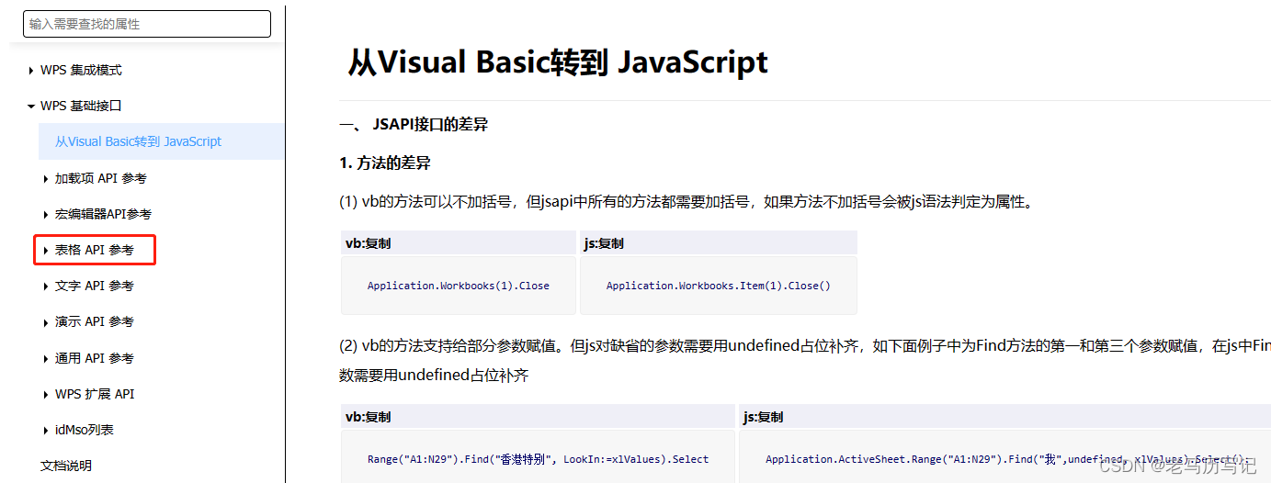Click code Application.Workbooks.Item(1).Close()
This screenshot has height=483, width=1271.
[718, 286]
